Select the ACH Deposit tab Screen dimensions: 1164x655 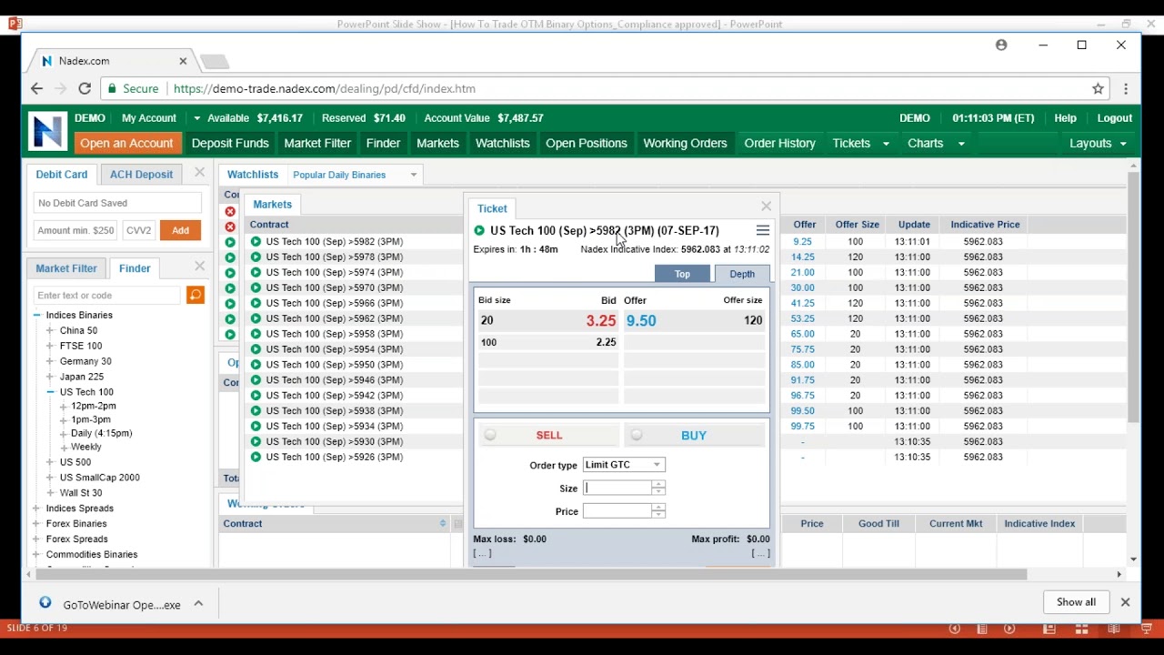tap(141, 174)
